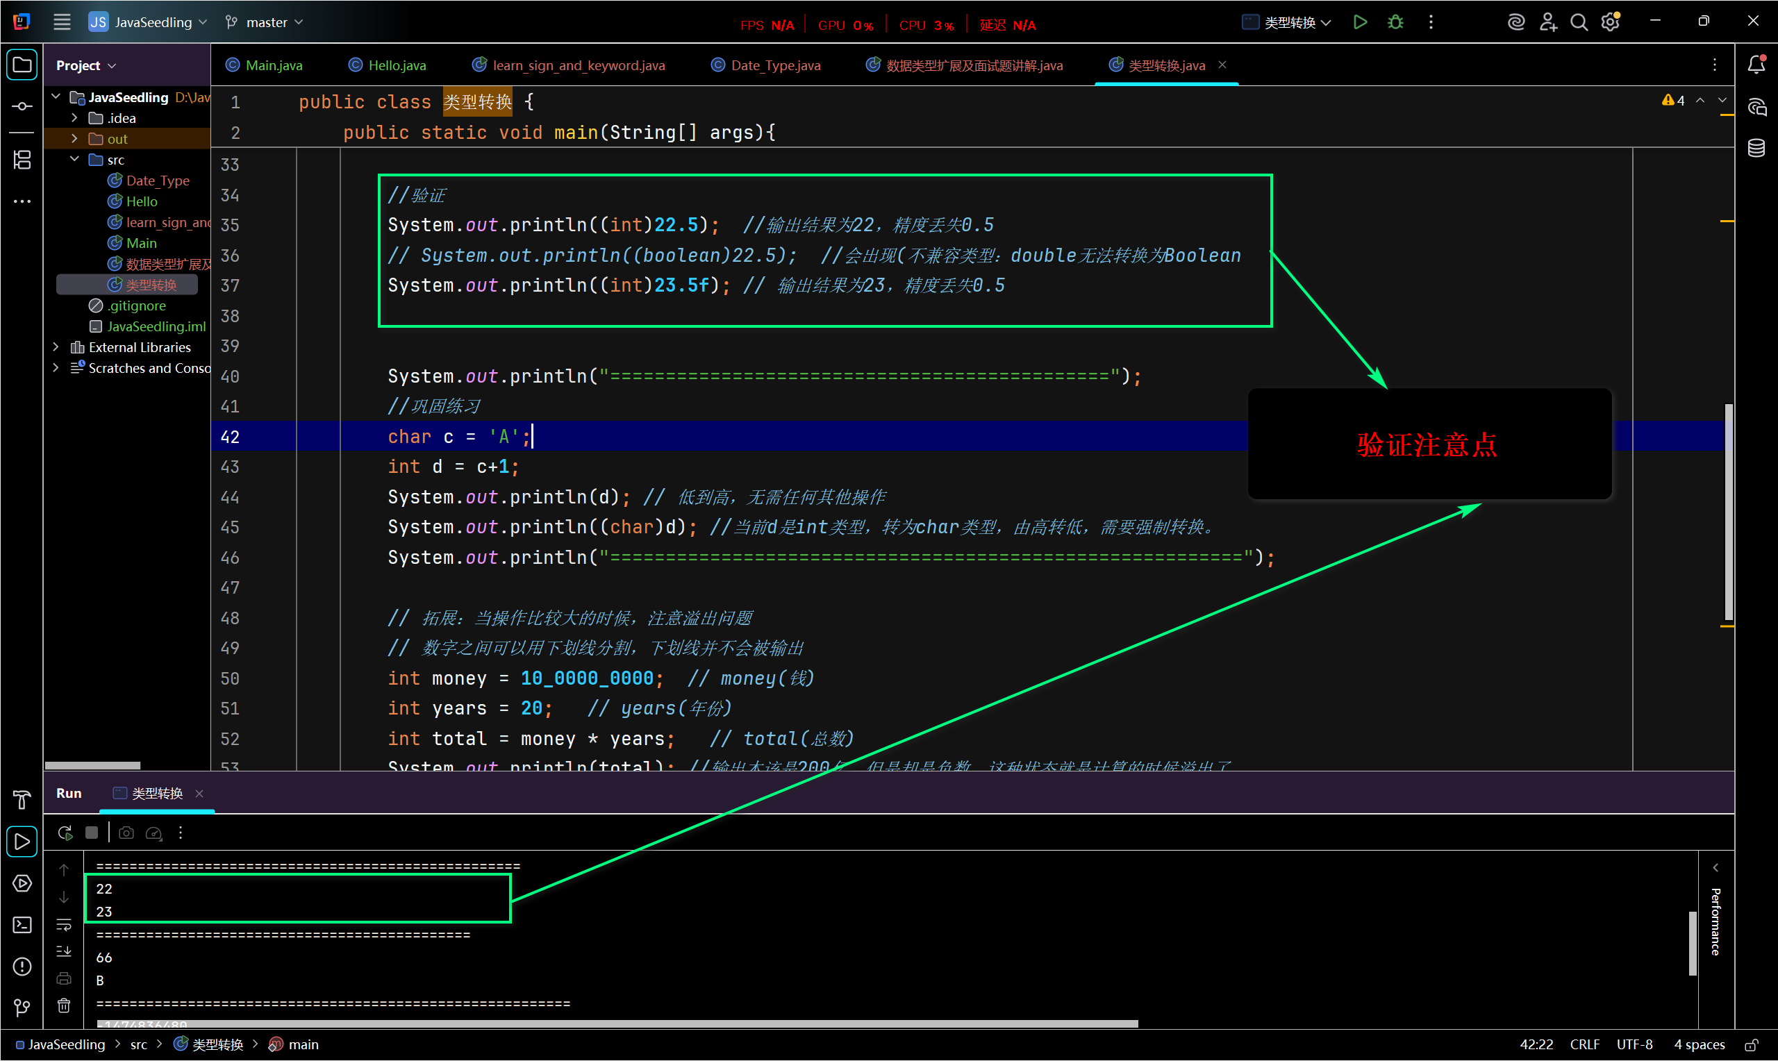
Task: Take a thread dump camera icon
Action: tap(126, 833)
